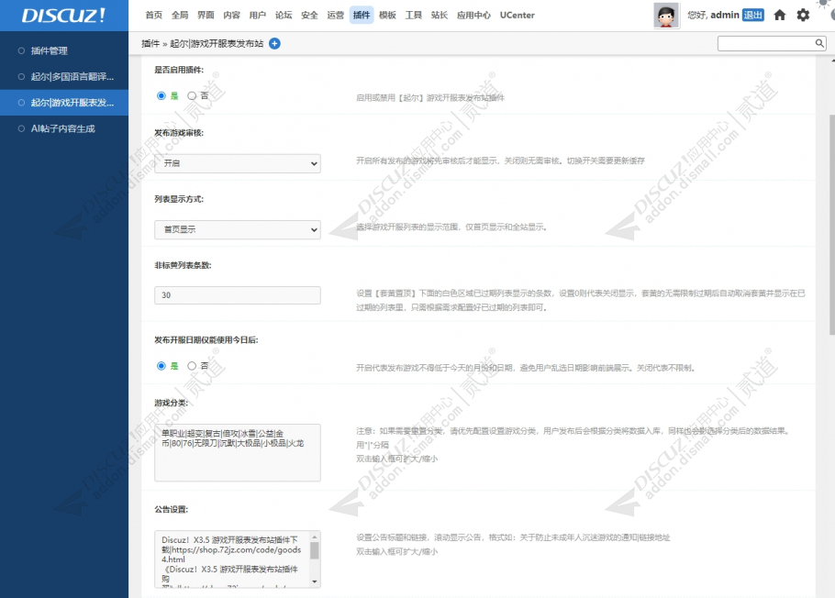Click the circle bullet beside AI帖子内容生成
Image resolution: width=835 pixels, height=598 pixels.
point(21,129)
